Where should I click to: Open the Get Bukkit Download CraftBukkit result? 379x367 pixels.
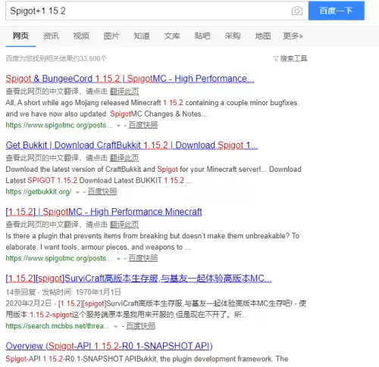132,145
